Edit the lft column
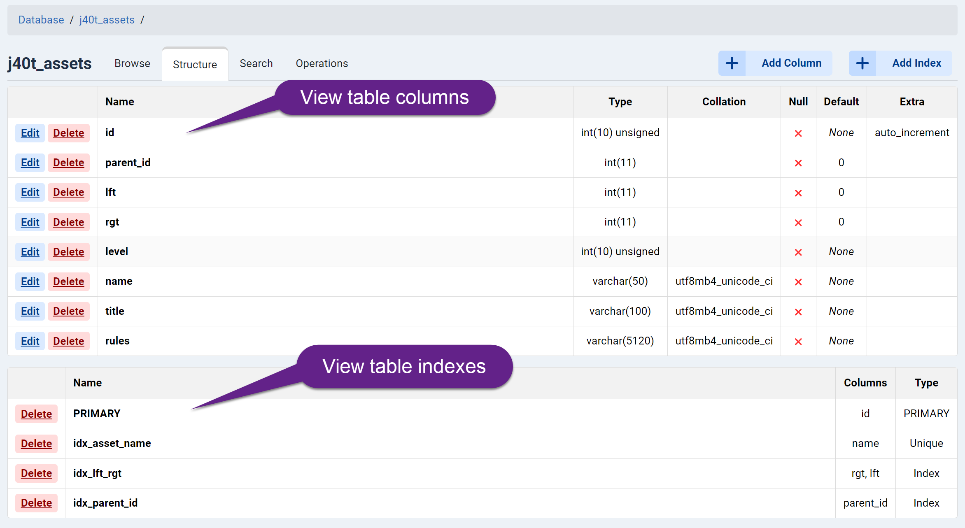The height and width of the screenshot is (528, 965). coord(30,192)
